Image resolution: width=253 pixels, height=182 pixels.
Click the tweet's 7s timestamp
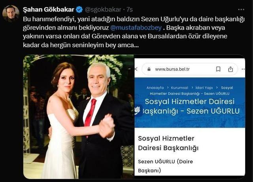(130, 9)
